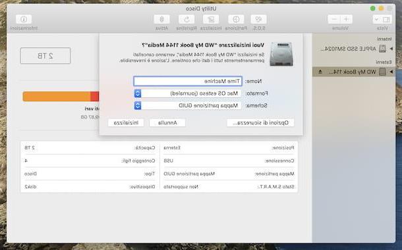
Task: Click the 2 TB capacity box
Action: pyautogui.click(x=45, y=55)
